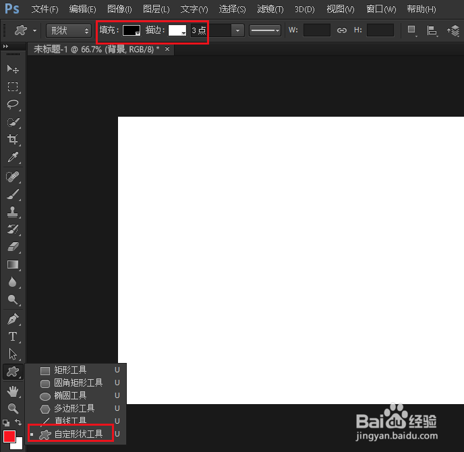The image size is (464, 452).
Task: Select the Crop tool
Action: click(12, 139)
